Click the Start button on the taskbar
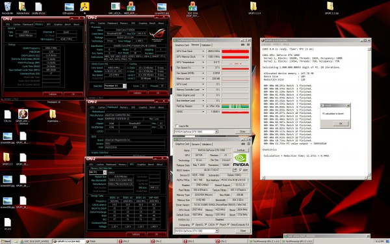This screenshot has height=244, width=390. 6,241
